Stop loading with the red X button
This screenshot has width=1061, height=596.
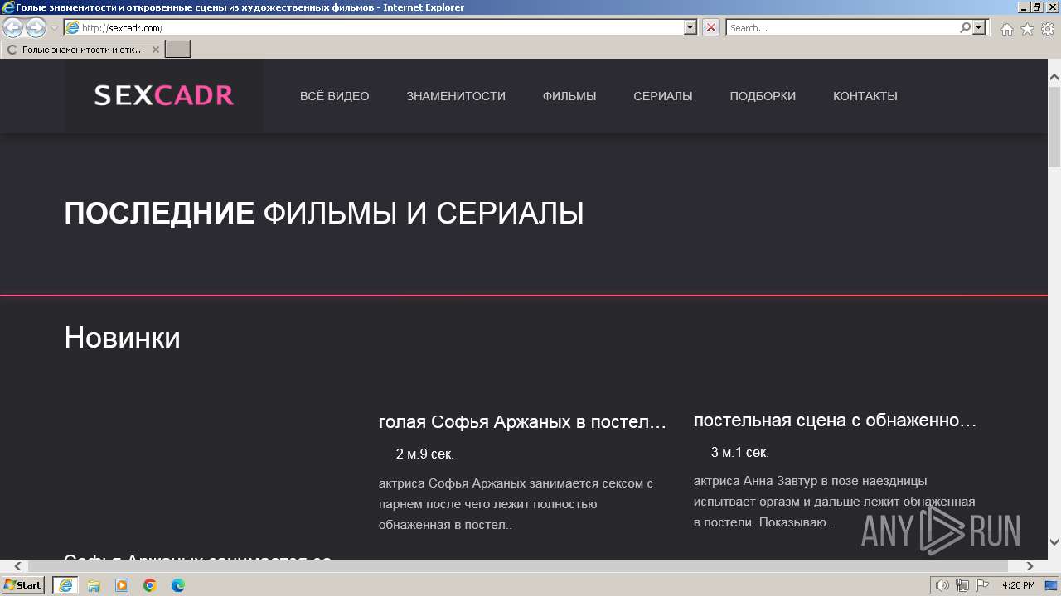pyautogui.click(x=711, y=27)
